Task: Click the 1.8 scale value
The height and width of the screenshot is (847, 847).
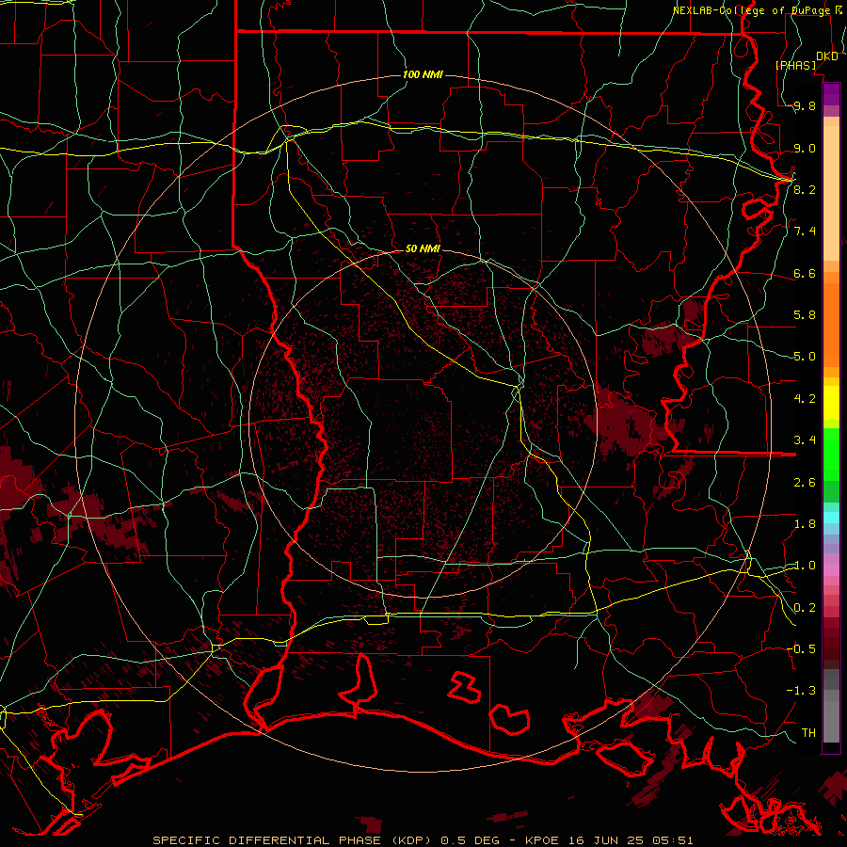Action: tap(805, 524)
